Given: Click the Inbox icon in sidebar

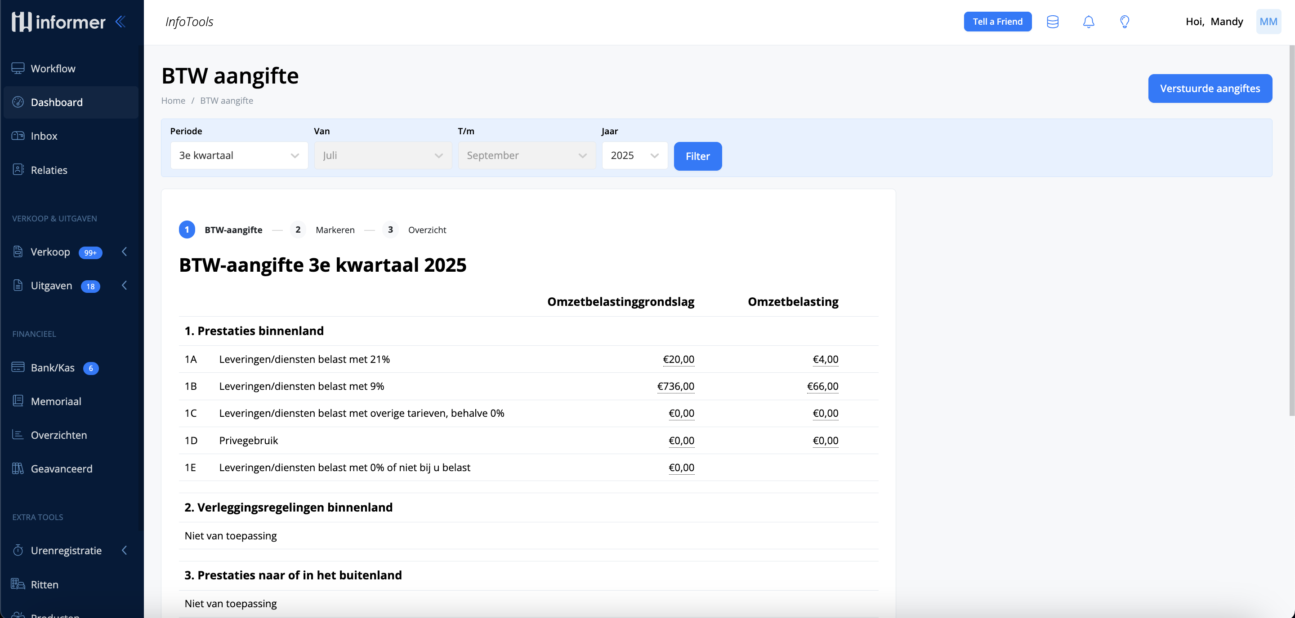Looking at the screenshot, I should [18, 136].
